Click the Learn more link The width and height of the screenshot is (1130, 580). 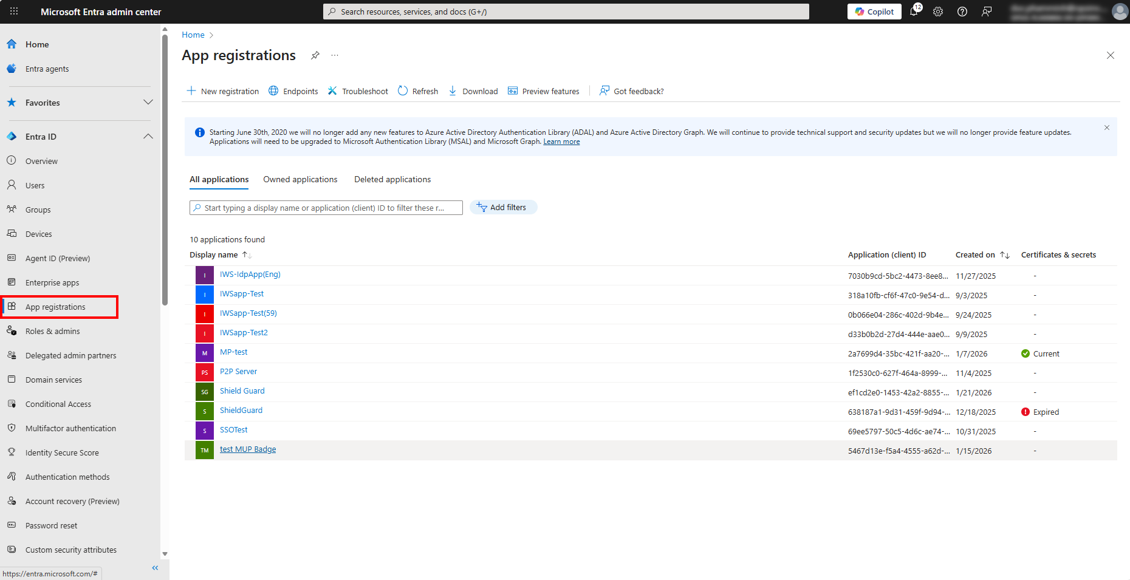[x=561, y=142]
